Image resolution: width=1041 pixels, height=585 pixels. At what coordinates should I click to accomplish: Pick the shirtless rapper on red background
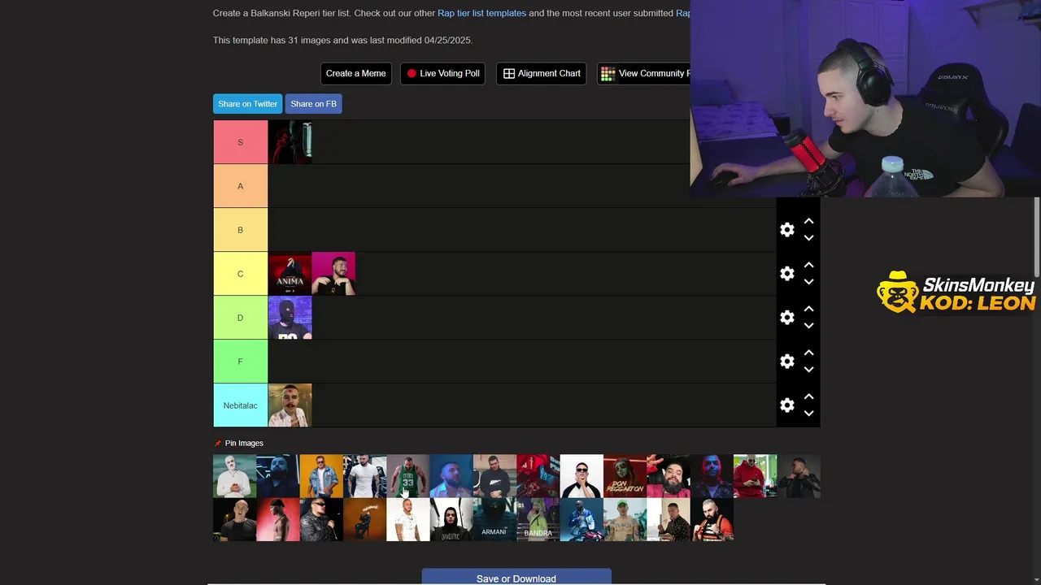(278, 519)
